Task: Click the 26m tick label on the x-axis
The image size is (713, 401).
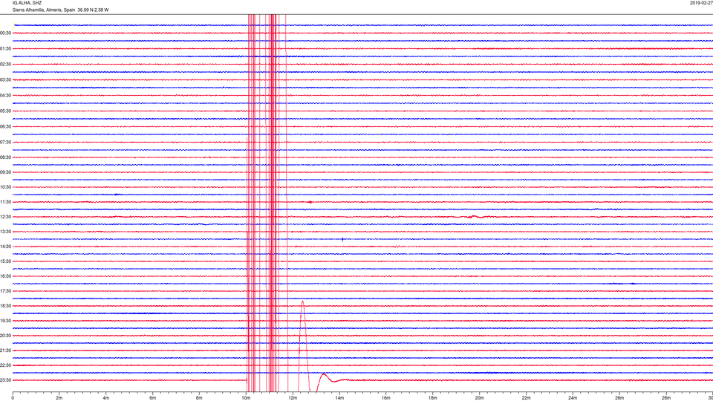Action: point(619,398)
